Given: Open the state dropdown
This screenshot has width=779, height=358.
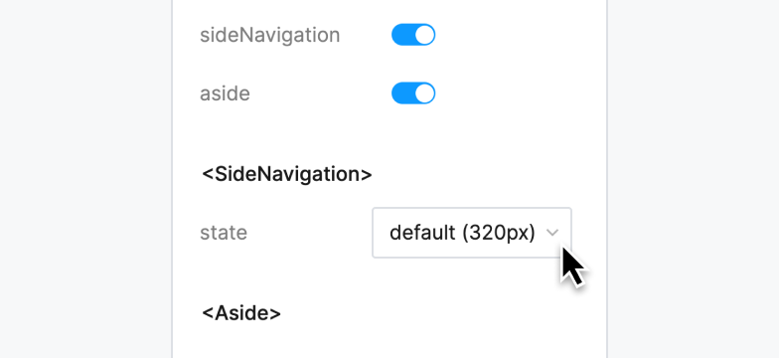Looking at the screenshot, I should click(x=472, y=233).
